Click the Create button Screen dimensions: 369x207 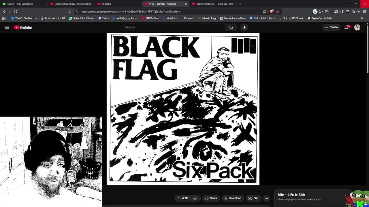331,27
